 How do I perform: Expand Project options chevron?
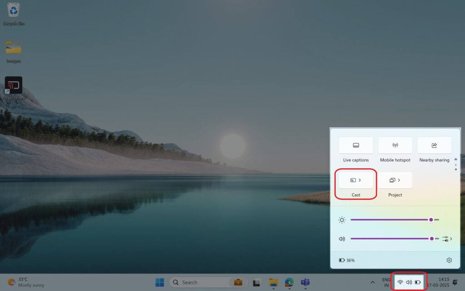click(x=399, y=180)
